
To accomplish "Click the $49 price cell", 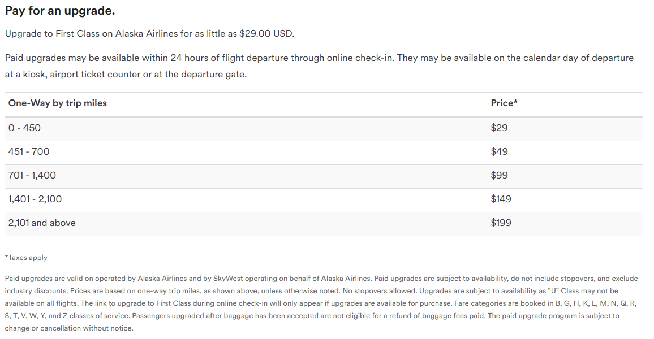I will [x=500, y=152].
